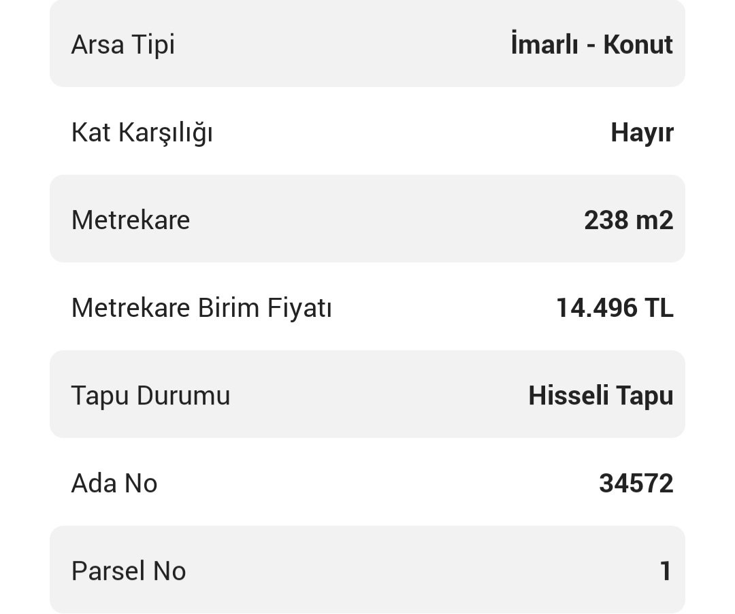Select the Hisseli Tapu value

(600, 395)
